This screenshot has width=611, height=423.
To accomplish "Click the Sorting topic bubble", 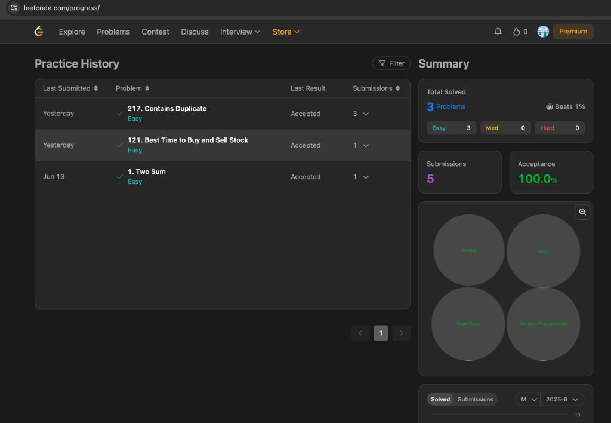I will pyautogui.click(x=469, y=250).
